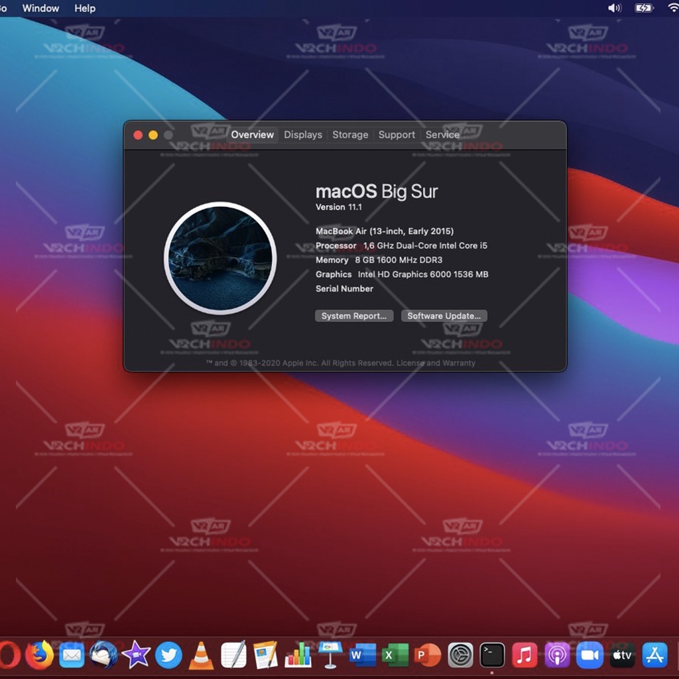Image resolution: width=679 pixels, height=679 pixels.
Task: Click the macOS Big Sur circular image
Action: click(x=220, y=258)
